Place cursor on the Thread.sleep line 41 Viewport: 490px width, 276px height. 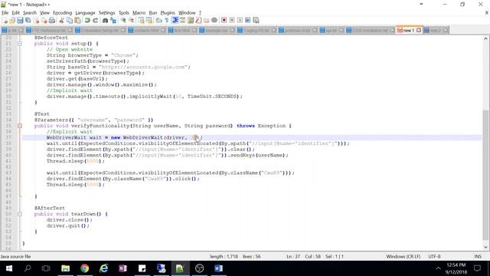76,161
